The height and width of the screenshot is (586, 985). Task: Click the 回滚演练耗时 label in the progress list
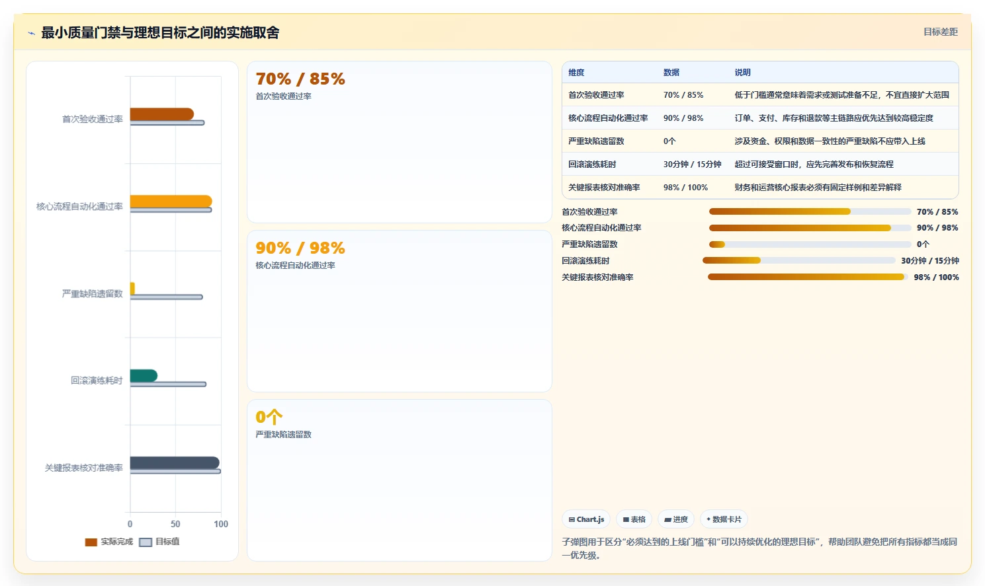coord(585,261)
